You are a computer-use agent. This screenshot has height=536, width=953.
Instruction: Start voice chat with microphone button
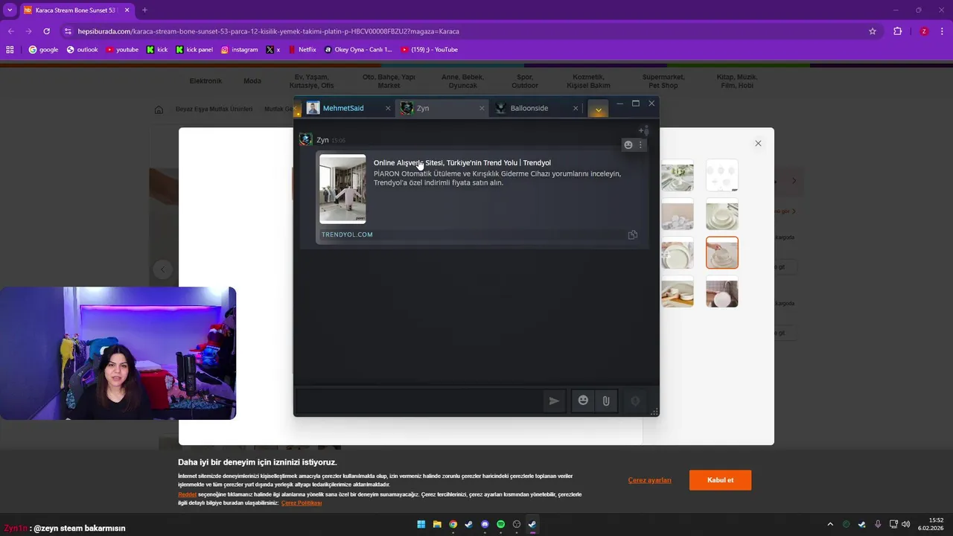pyautogui.click(x=635, y=401)
